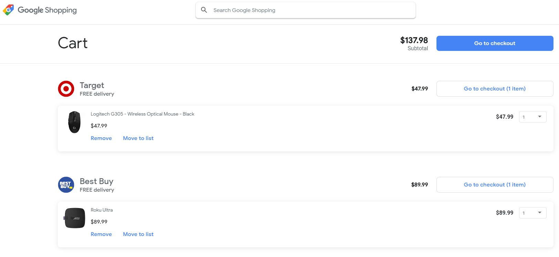The image size is (559, 257).
Task: Click Best Buy's FREE delivery label
Action: tap(97, 190)
